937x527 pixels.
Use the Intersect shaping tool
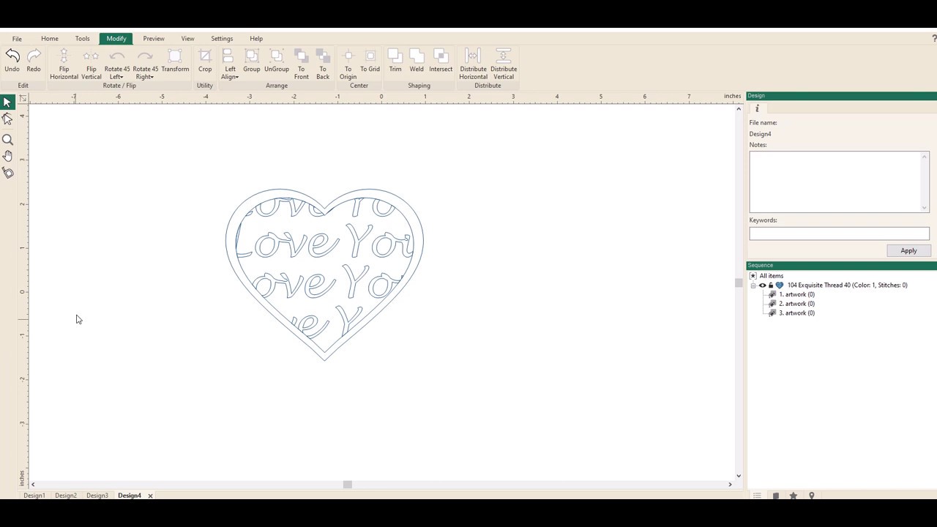click(441, 61)
